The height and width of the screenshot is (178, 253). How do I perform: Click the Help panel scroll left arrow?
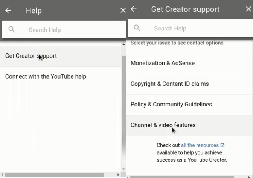click(2, 175)
